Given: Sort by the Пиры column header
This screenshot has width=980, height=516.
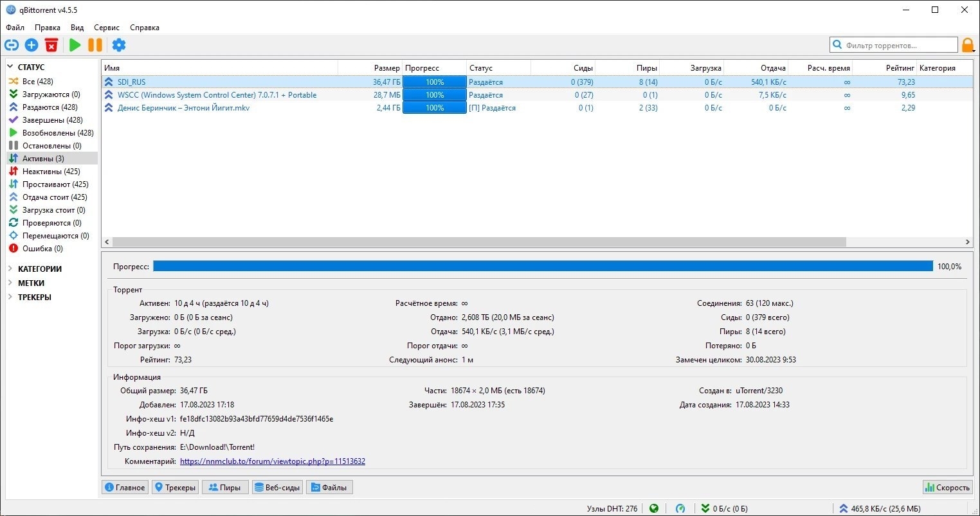Looking at the screenshot, I should 627,68.
